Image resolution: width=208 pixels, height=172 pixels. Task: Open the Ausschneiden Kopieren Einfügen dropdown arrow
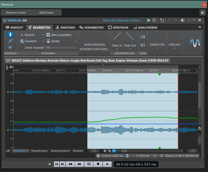(x=108, y=50)
